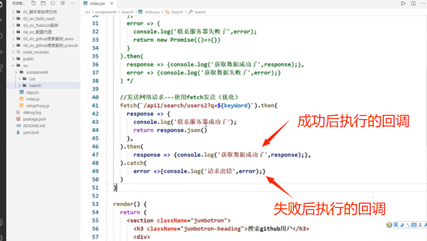Toggle IME language 英 indicator

click(396, 225)
